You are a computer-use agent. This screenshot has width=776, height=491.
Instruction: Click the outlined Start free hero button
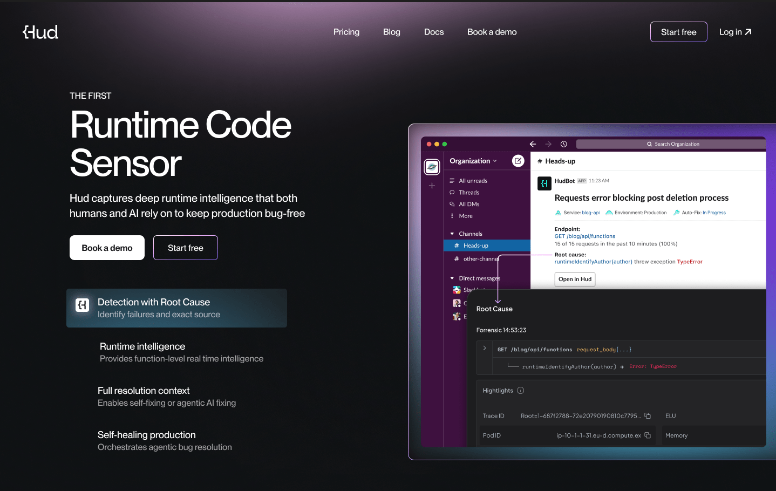coord(186,248)
